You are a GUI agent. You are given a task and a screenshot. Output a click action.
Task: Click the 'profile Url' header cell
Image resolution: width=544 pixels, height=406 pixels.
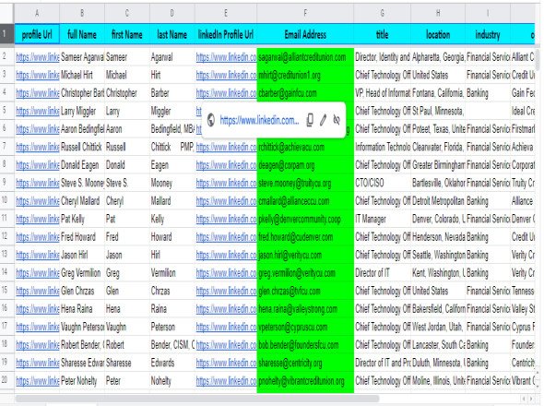[37, 34]
